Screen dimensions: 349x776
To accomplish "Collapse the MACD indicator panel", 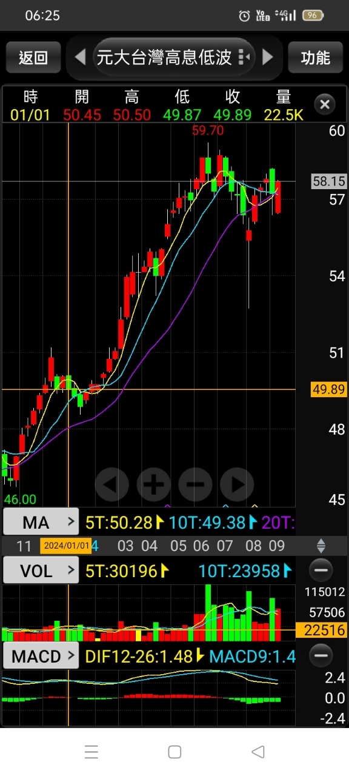I will 321,655.
